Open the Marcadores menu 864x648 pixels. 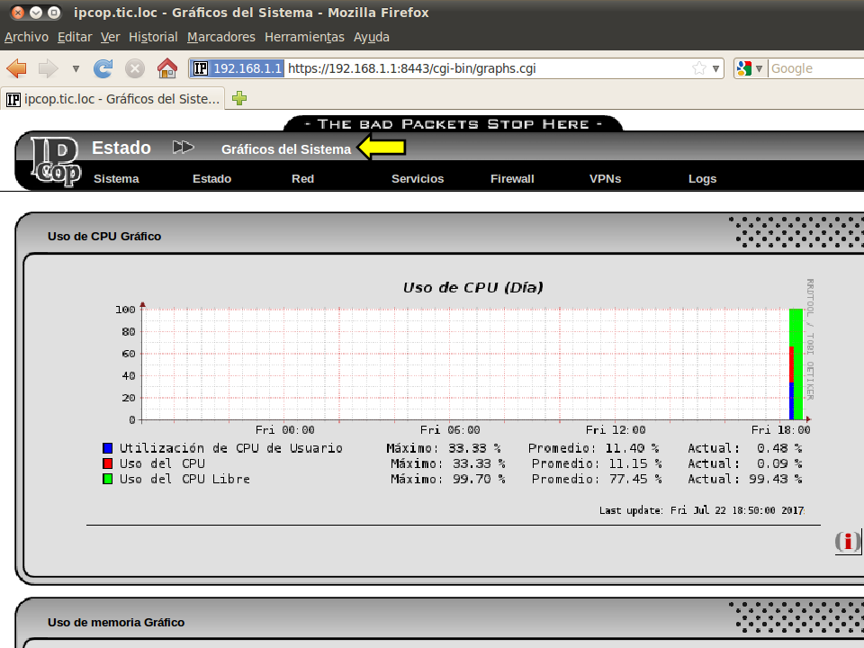(221, 37)
